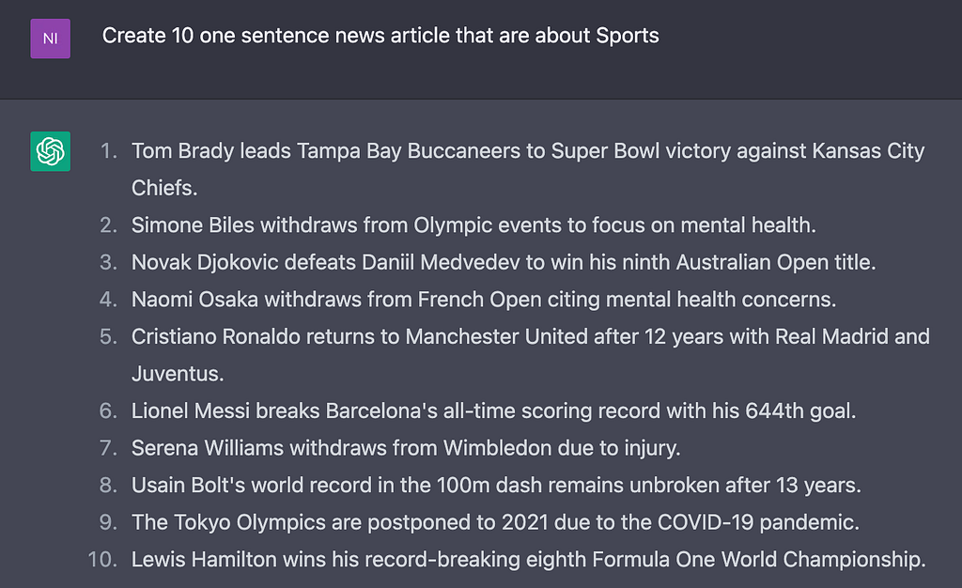Click the wrapped word "Chiefs."
Viewport: 962px width, 588px height.
(x=164, y=188)
